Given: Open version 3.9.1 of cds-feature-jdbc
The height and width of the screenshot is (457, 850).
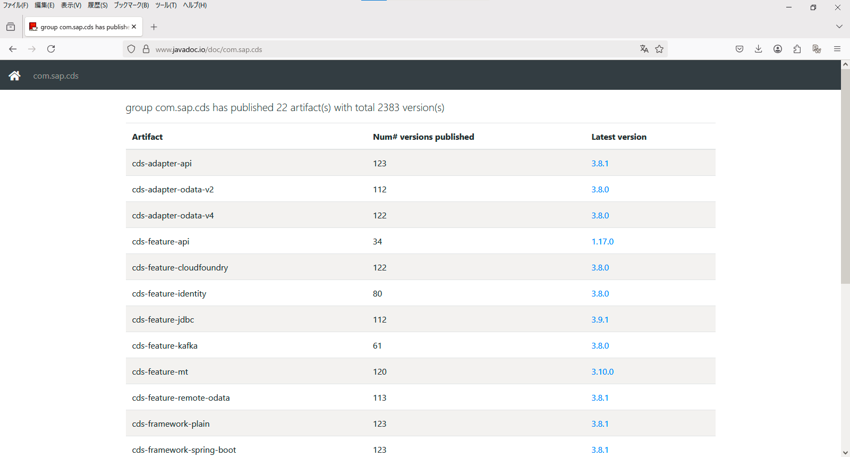Looking at the screenshot, I should [x=600, y=319].
